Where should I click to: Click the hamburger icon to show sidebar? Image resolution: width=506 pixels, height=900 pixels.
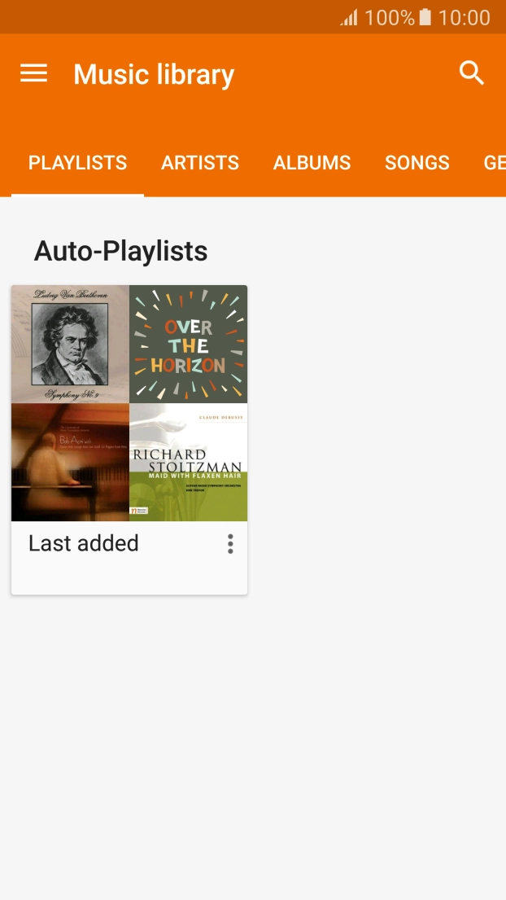click(33, 73)
